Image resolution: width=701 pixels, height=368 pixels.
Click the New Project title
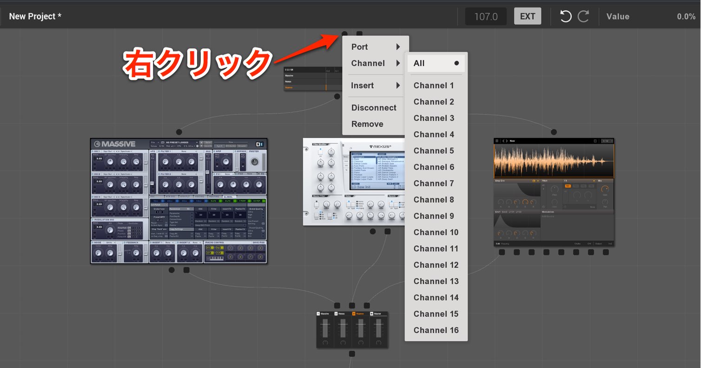pyautogui.click(x=35, y=16)
